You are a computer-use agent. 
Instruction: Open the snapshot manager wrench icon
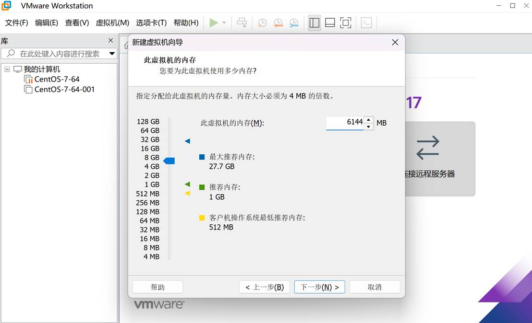pos(294,23)
